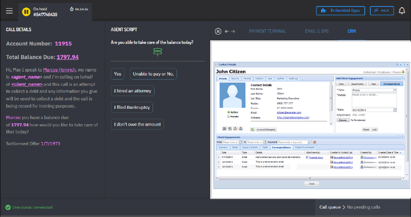Open the Children contact tab
Image resolution: width=411 pixels, height=217 pixels.
[259, 79]
